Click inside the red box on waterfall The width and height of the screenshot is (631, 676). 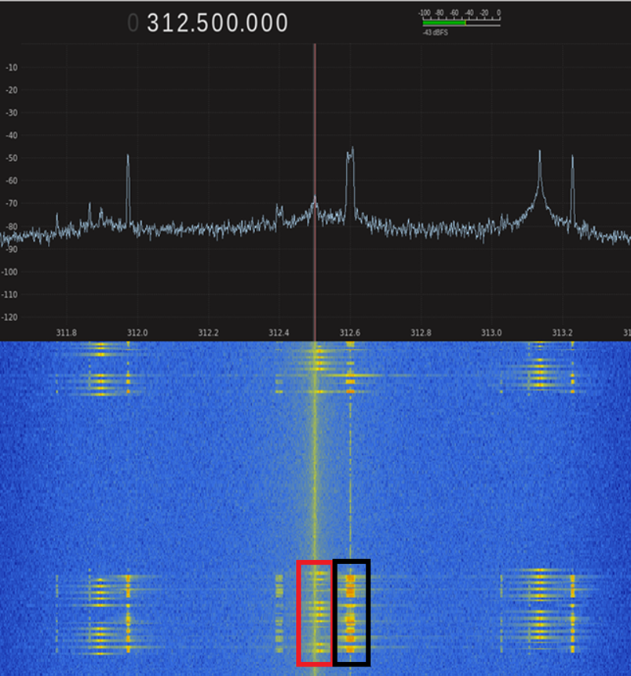click(x=315, y=612)
